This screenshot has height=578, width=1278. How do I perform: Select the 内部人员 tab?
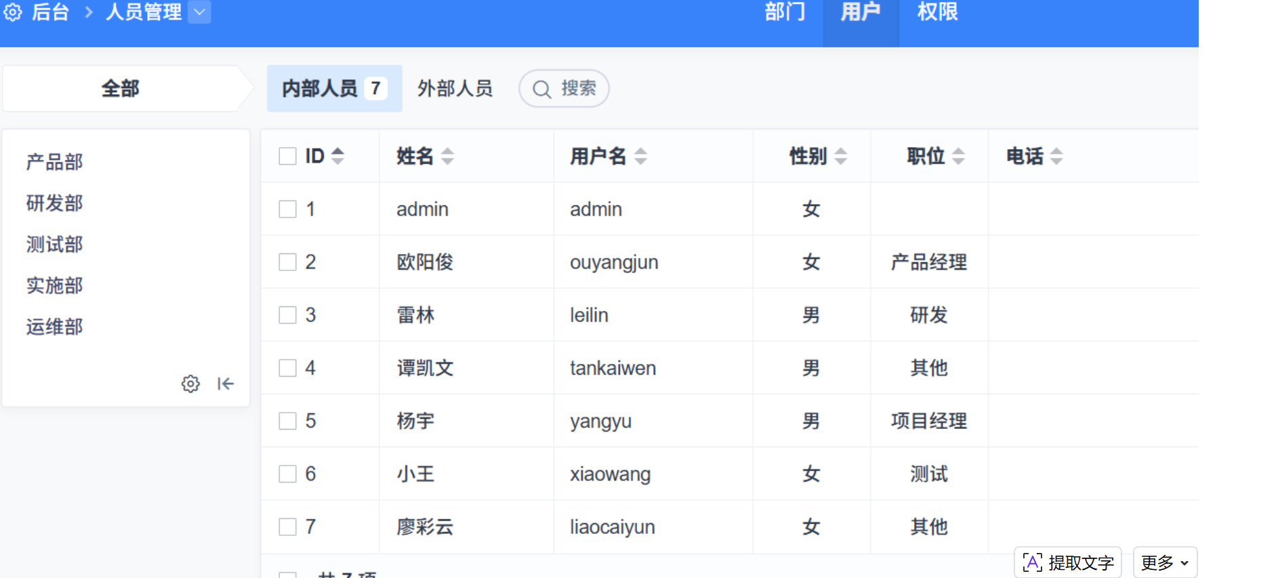(334, 88)
